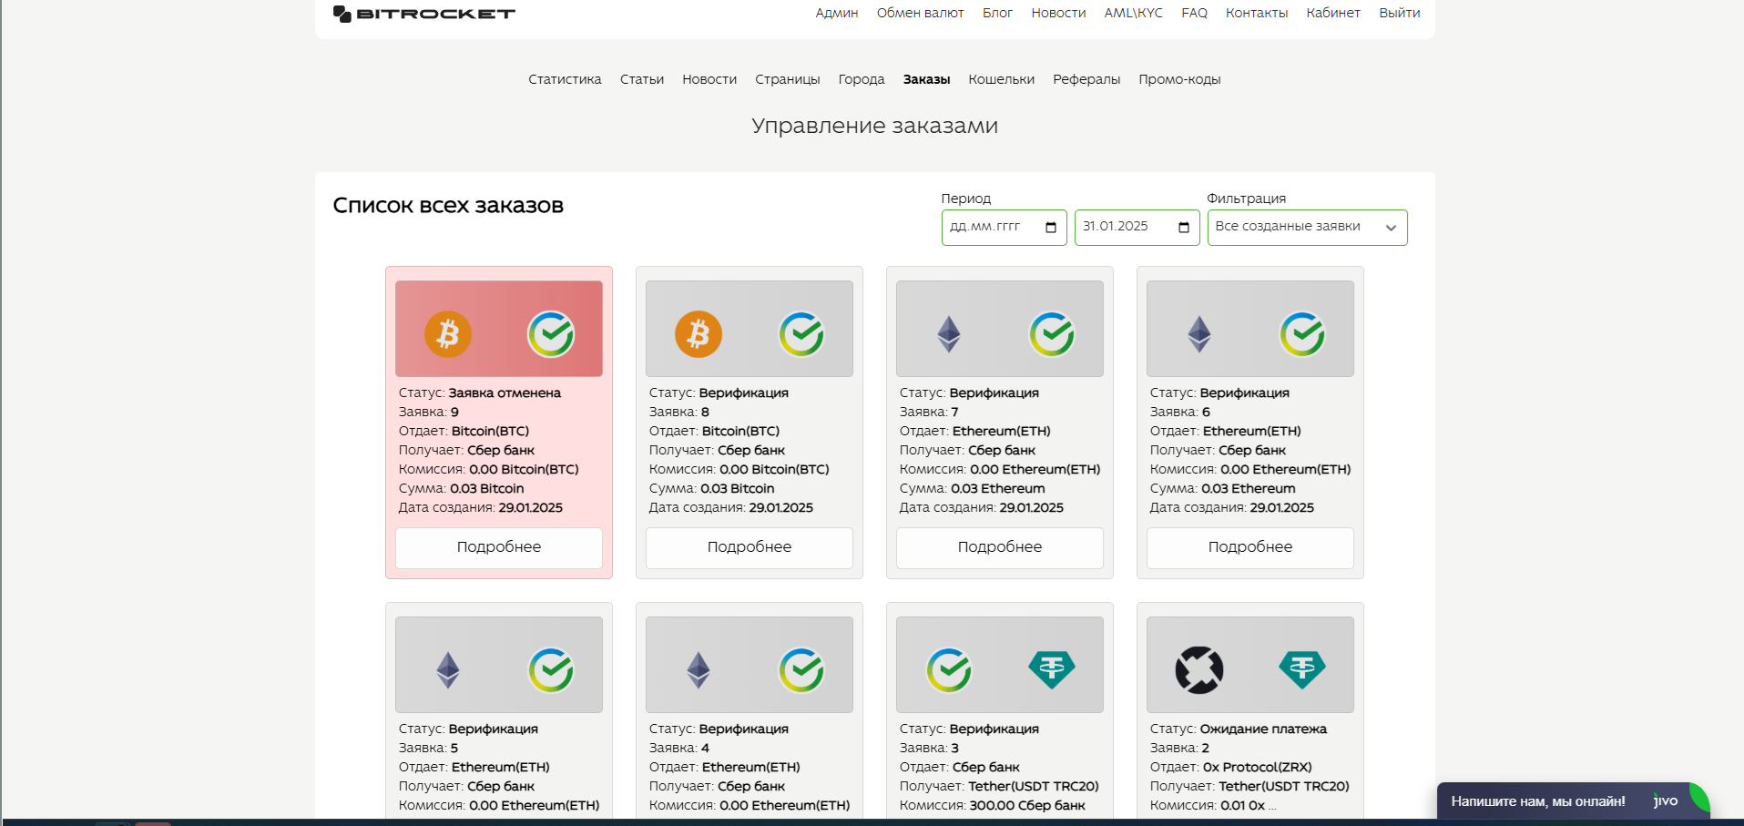This screenshot has height=826, width=1744.
Task: Open 'Обмен валют' in the top menu
Action: click(920, 13)
